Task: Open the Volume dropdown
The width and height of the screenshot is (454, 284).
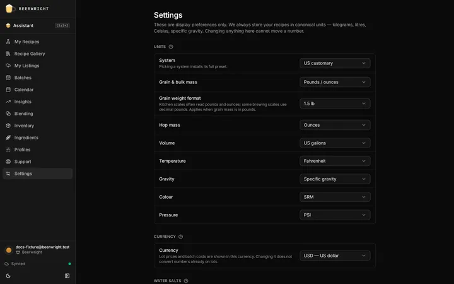Action: (x=335, y=143)
